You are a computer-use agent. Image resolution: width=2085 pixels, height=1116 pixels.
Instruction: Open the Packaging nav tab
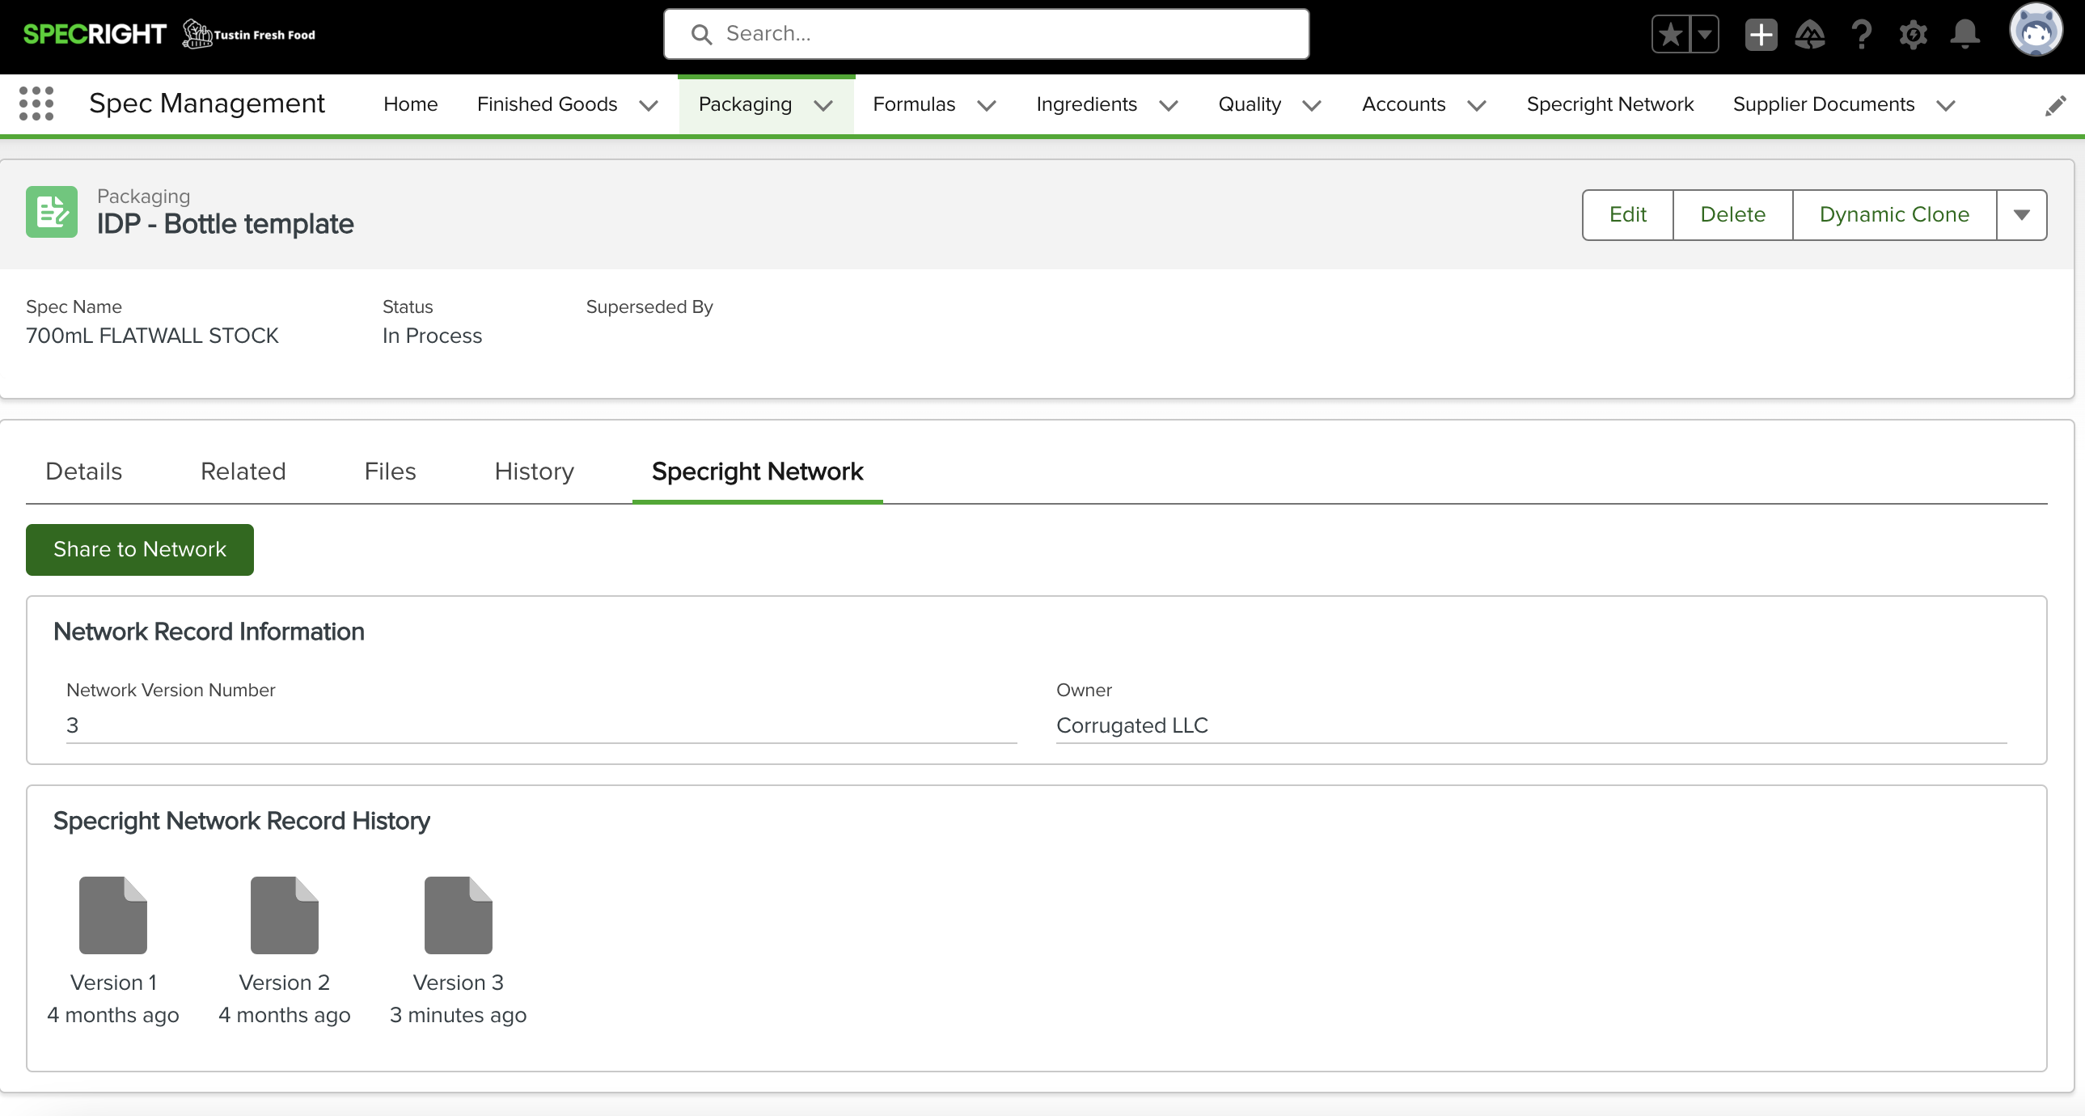click(x=745, y=104)
